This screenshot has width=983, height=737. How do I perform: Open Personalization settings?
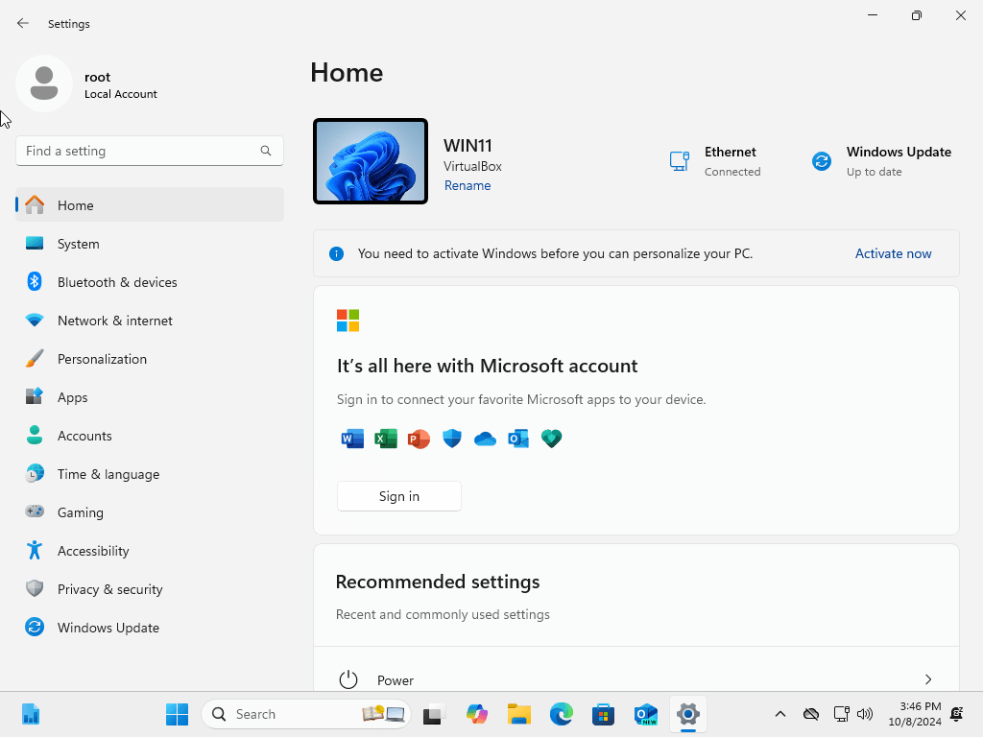[x=150, y=359]
